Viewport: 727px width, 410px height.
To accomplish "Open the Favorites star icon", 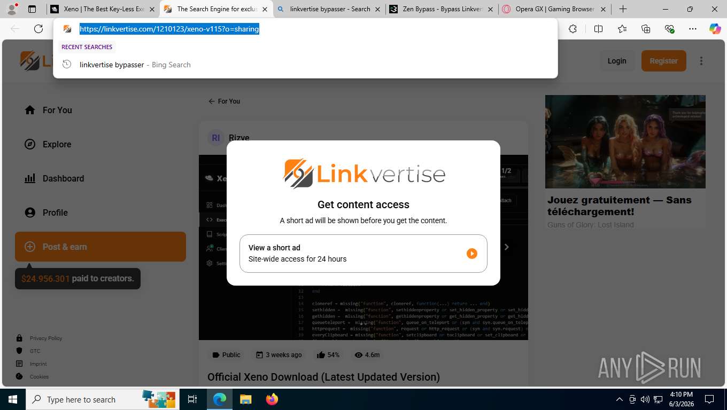I will [622, 29].
